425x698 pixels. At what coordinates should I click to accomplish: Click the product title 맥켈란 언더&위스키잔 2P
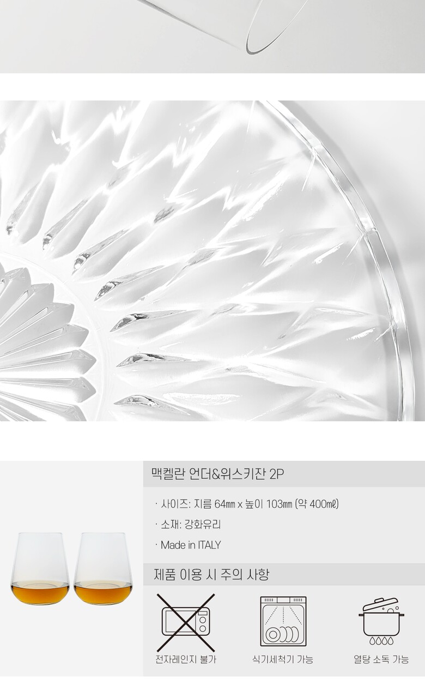tap(217, 474)
